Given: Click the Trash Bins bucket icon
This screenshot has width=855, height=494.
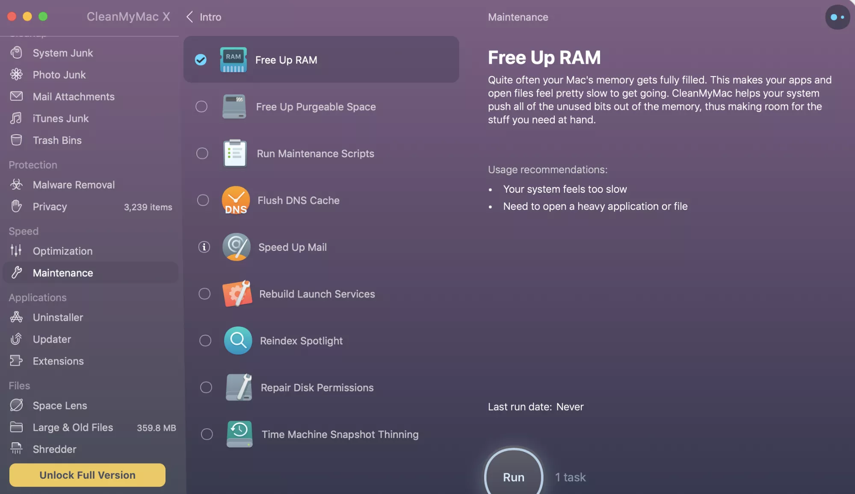Looking at the screenshot, I should click(x=16, y=140).
